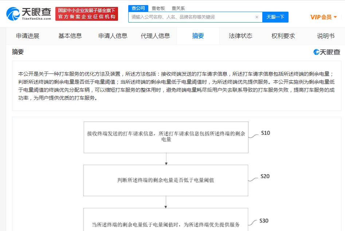Click the S20 step label
The width and height of the screenshot is (345, 231).
[265, 176]
